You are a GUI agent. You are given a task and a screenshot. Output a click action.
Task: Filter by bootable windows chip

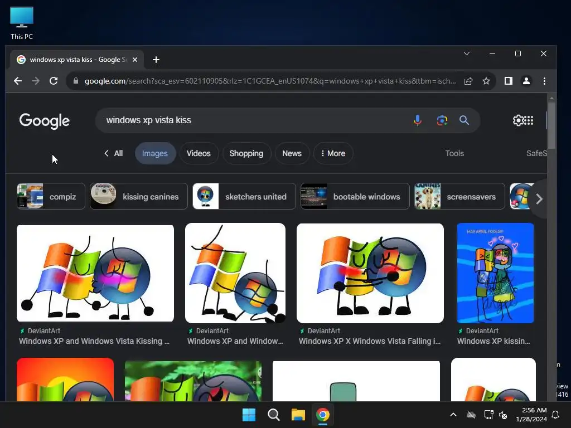(x=355, y=197)
